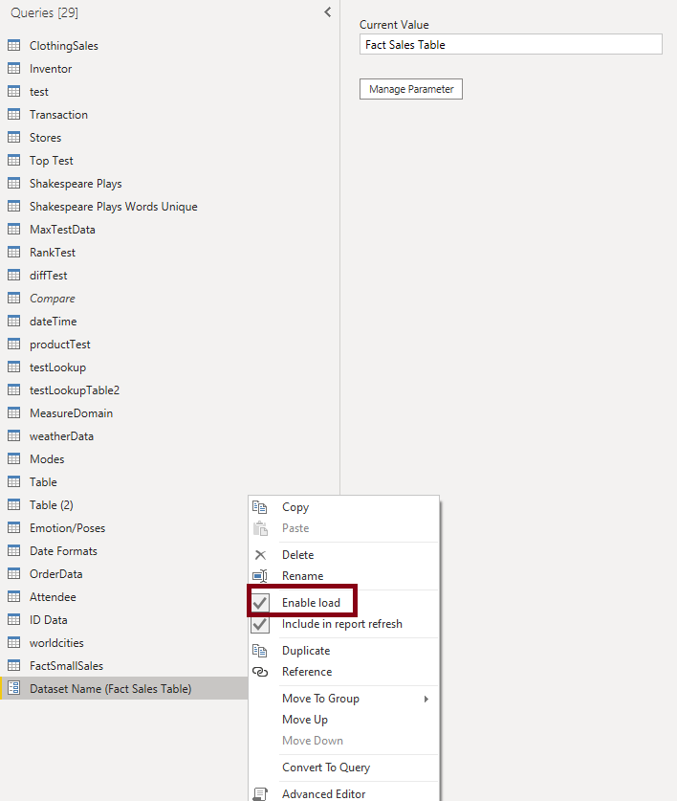Click the Manage Parameter button
Viewport: 677px width, 801px height.
pyautogui.click(x=411, y=89)
